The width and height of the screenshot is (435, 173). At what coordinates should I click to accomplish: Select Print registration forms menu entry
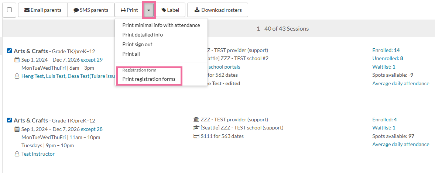coord(149,79)
